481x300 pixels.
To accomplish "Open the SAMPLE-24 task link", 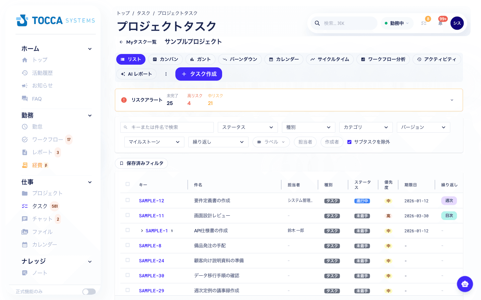I will pyautogui.click(x=152, y=261).
